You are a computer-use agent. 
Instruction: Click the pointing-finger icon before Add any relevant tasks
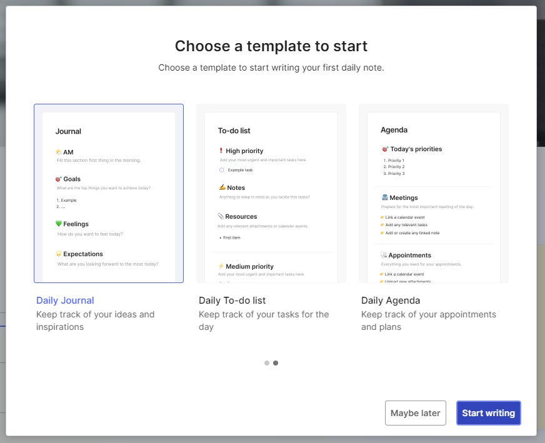pos(382,225)
